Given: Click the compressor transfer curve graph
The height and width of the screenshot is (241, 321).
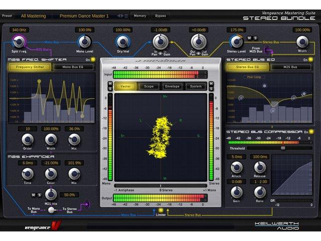Looking at the screenshot, I should point(292,175).
